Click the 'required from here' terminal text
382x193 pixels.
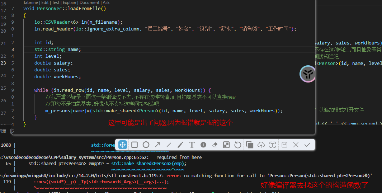point(179,157)
